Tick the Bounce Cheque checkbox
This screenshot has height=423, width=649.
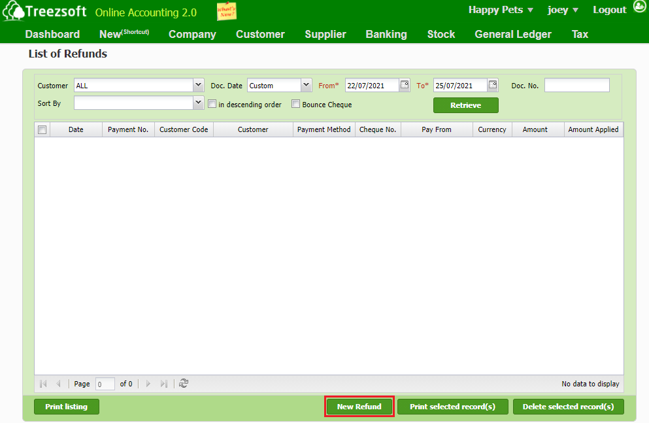pyautogui.click(x=295, y=104)
